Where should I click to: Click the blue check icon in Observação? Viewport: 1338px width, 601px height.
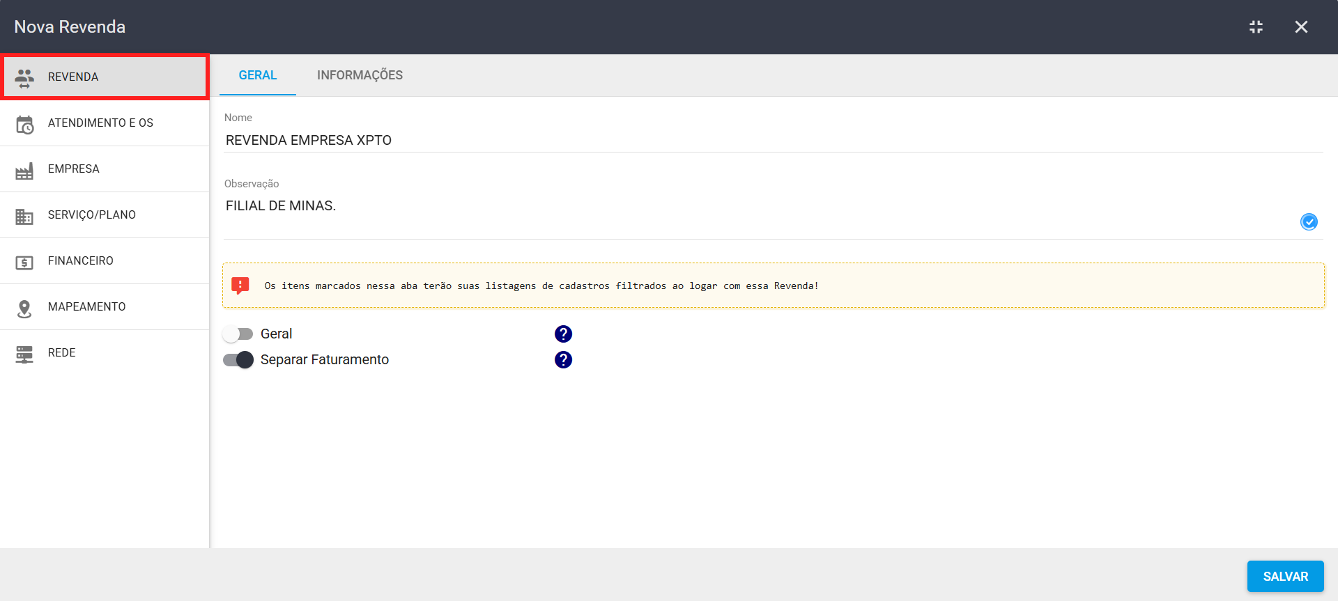point(1309,221)
